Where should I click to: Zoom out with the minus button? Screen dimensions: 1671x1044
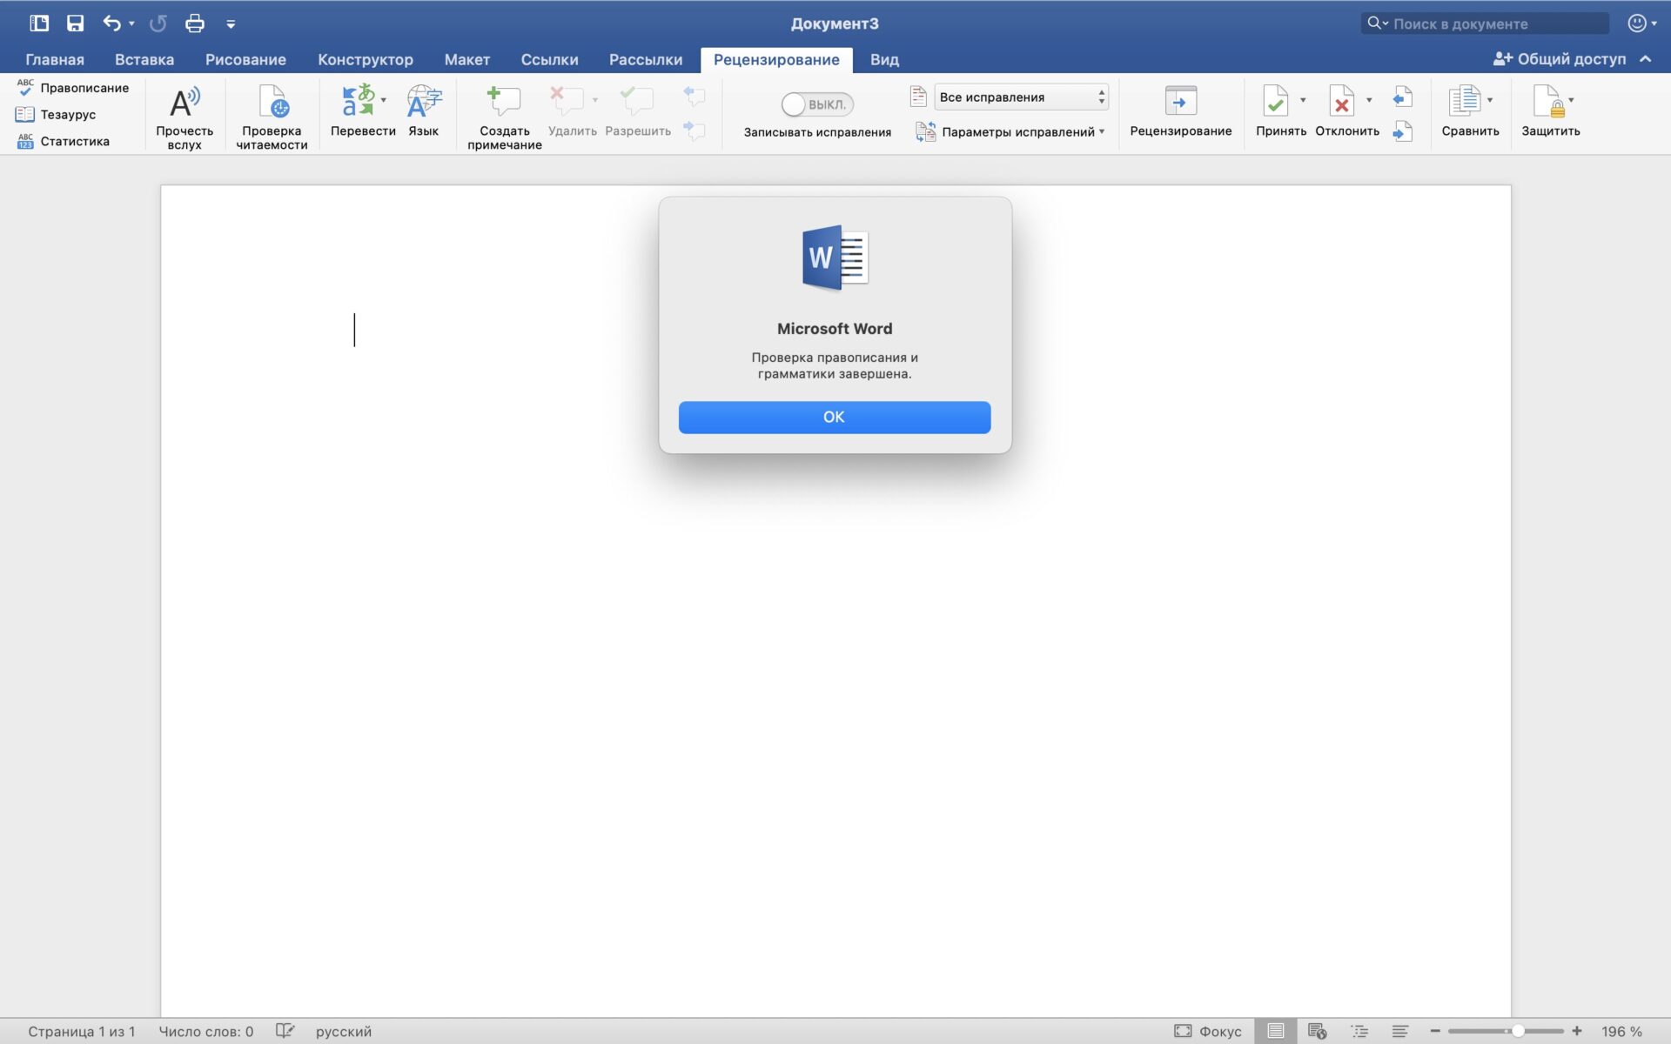pyautogui.click(x=1435, y=1031)
